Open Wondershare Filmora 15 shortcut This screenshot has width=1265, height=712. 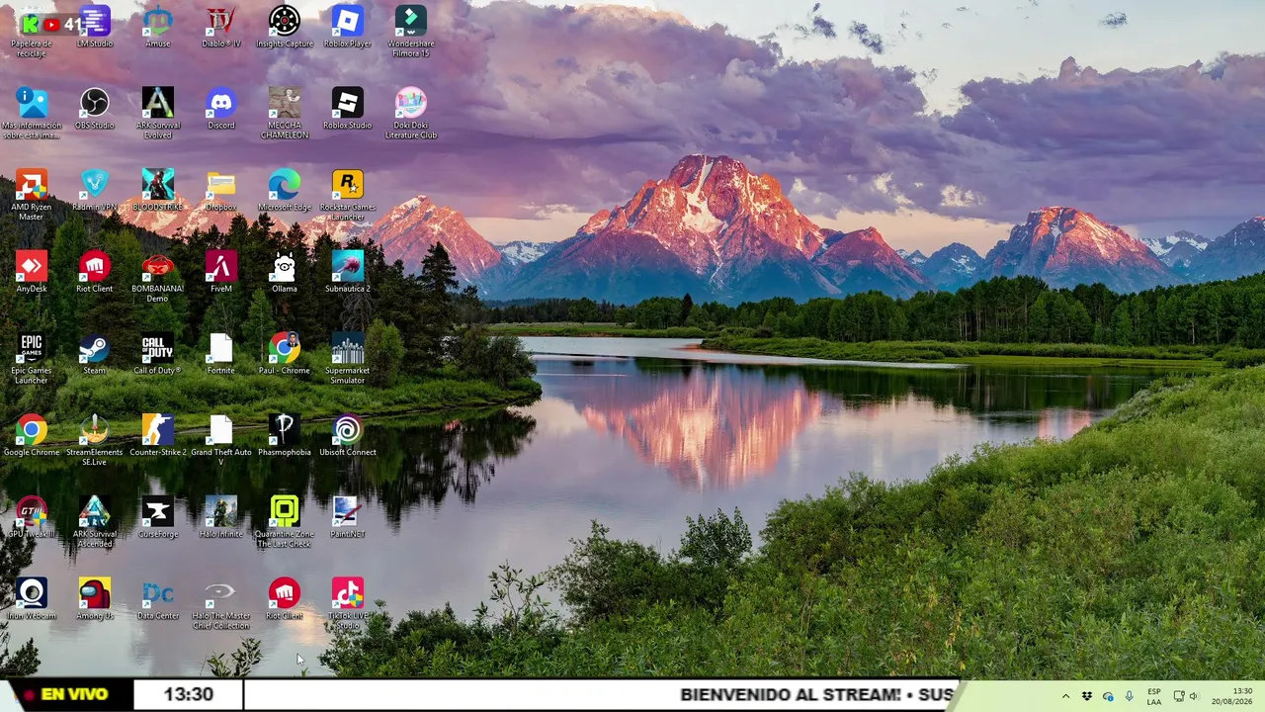[x=411, y=32]
